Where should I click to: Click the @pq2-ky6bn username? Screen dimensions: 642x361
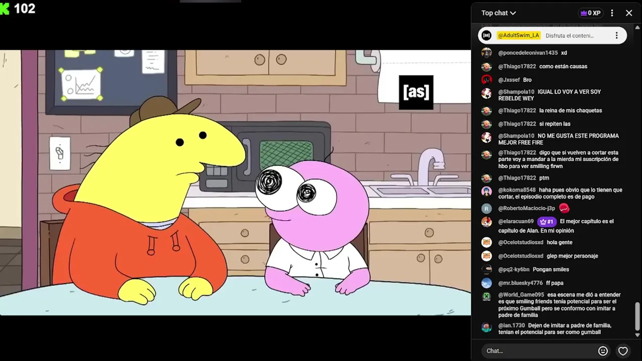tap(514, 269)
